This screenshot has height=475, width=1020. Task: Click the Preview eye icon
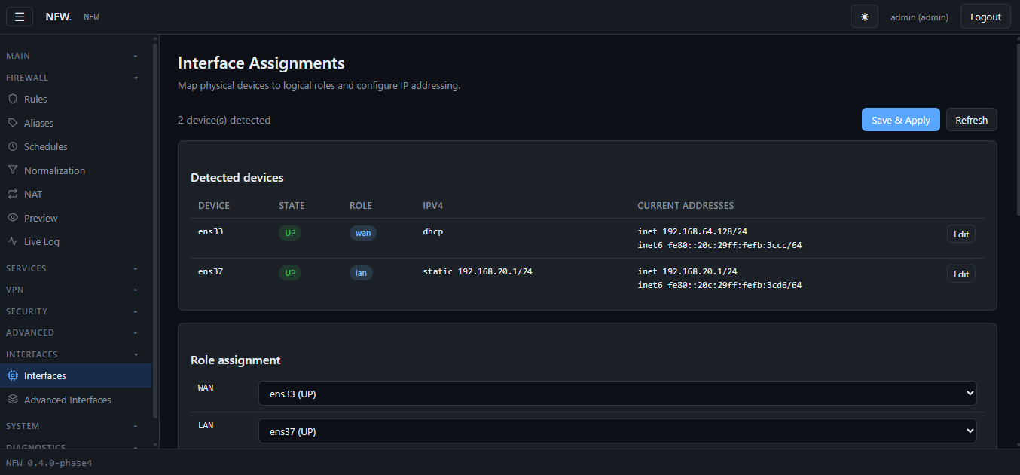(12, 218)
